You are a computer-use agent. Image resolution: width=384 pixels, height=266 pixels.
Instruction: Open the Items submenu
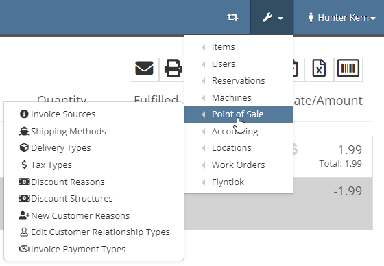pos(239,47)
